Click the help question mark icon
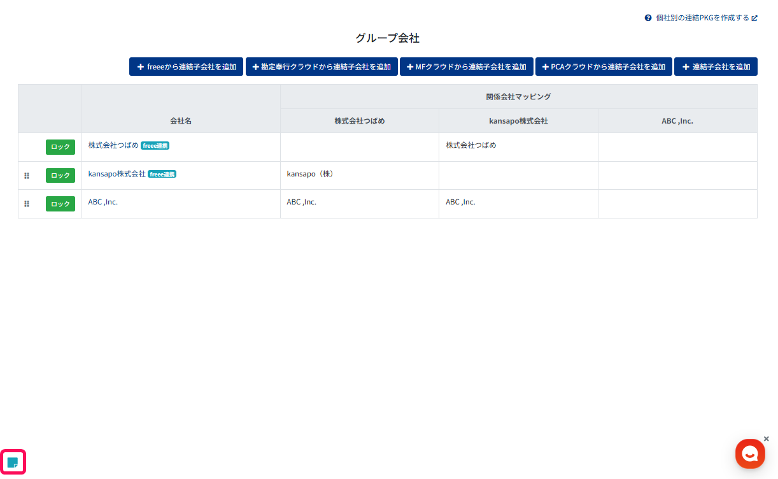Image resolution: width=778 pixels, height=479 pixels. point(648,18)
